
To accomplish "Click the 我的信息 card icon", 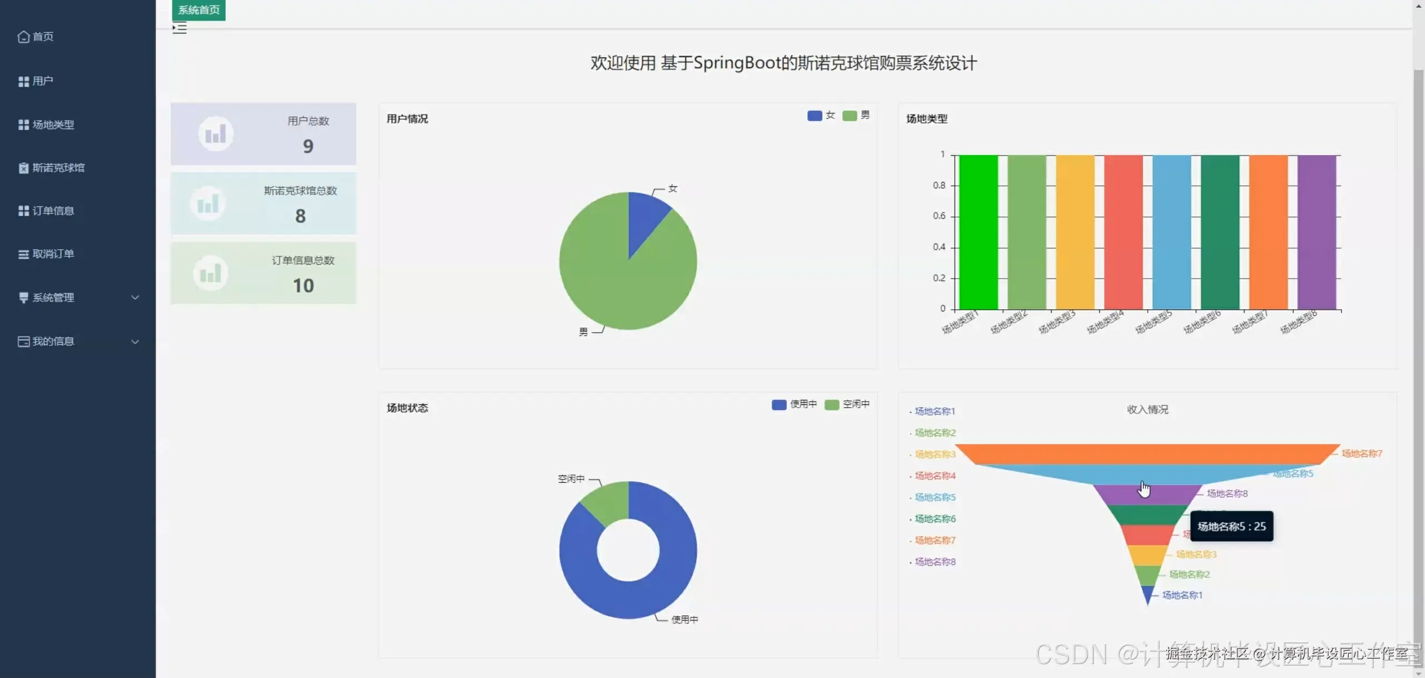I will coord(23,341).
